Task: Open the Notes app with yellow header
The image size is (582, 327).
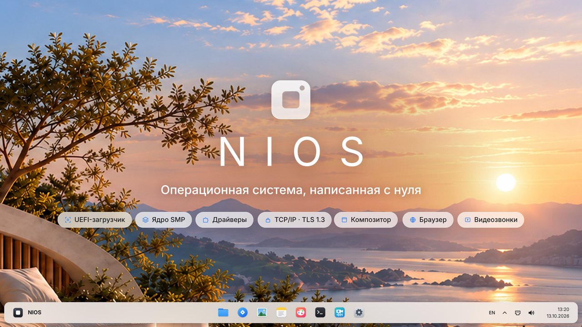Action: 281,312
